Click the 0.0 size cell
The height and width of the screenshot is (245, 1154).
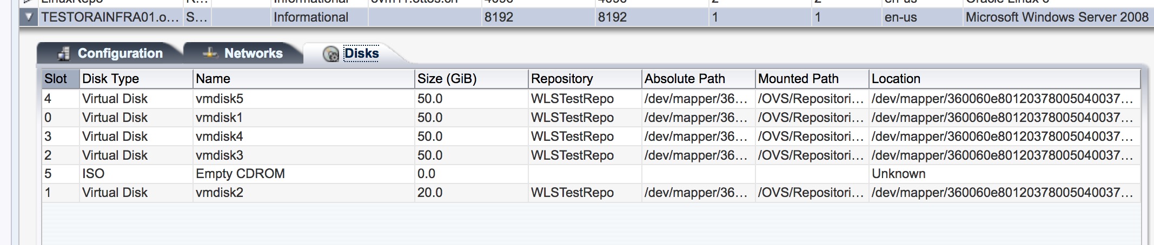click(472, 174)
